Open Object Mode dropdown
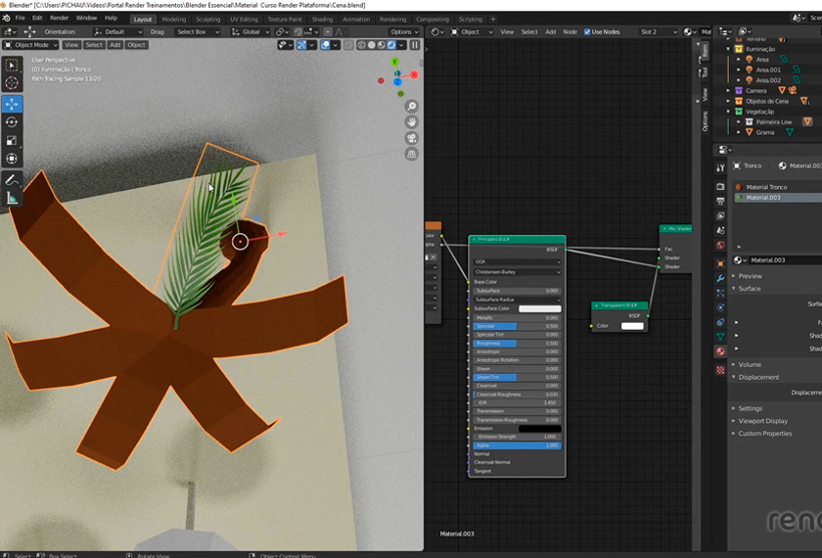 pos(30,45)
